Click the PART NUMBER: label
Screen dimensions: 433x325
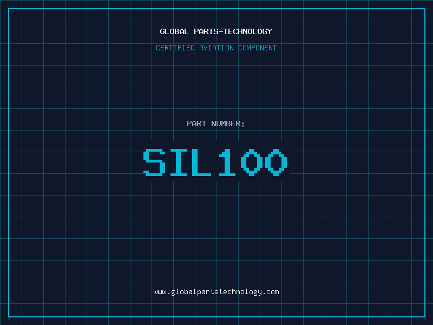coord(215,123)
